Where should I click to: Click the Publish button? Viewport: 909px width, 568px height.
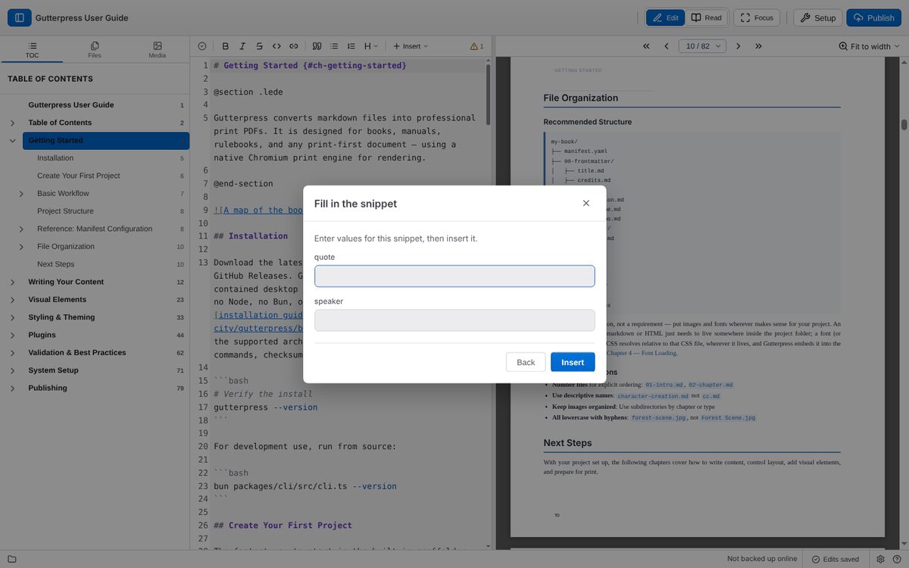[873, 17]
